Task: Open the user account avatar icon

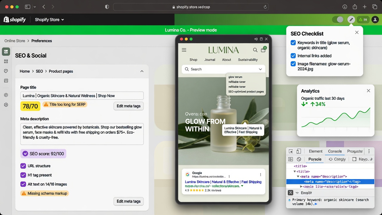Action: [x=375, y=20]
